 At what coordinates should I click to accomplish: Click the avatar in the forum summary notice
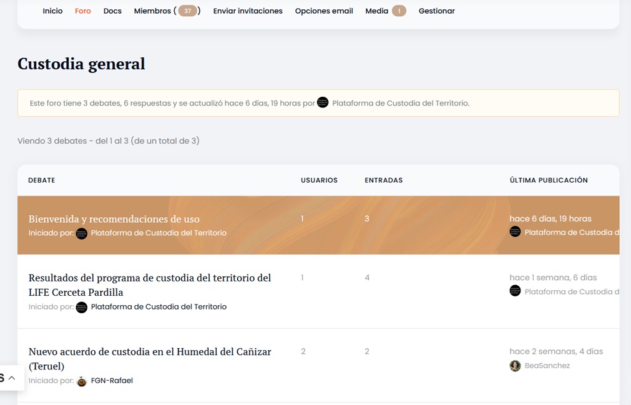[x=323, y=102]
